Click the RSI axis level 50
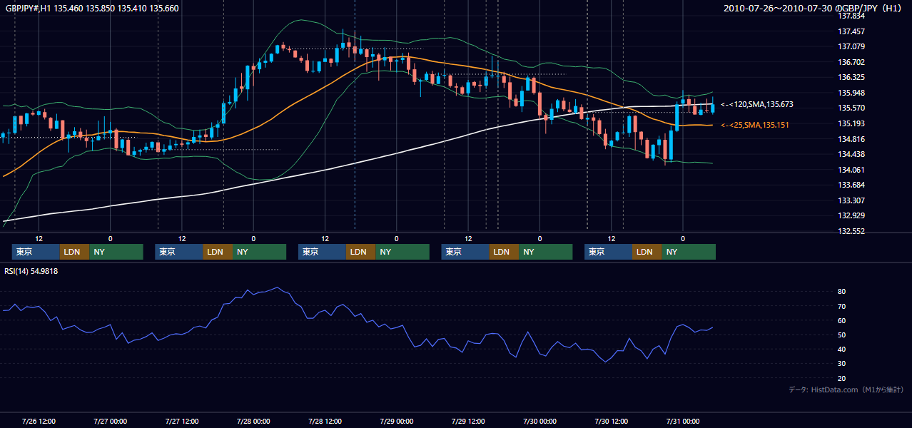 point(842,335)
